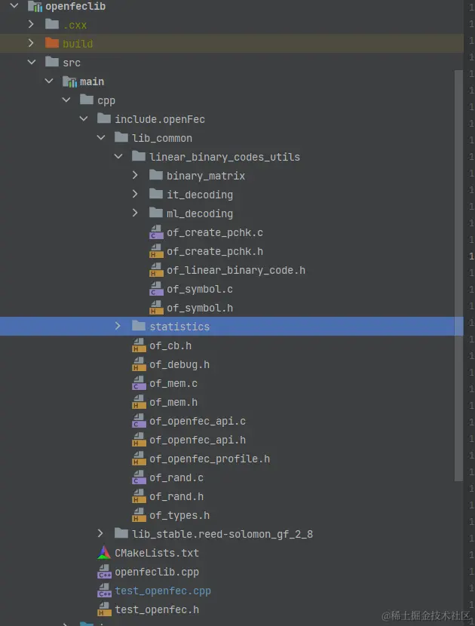This screenshot has width=475, height=626.
Task: Click the 'of_mem.c' file name
Action: (x=173, y=383)
